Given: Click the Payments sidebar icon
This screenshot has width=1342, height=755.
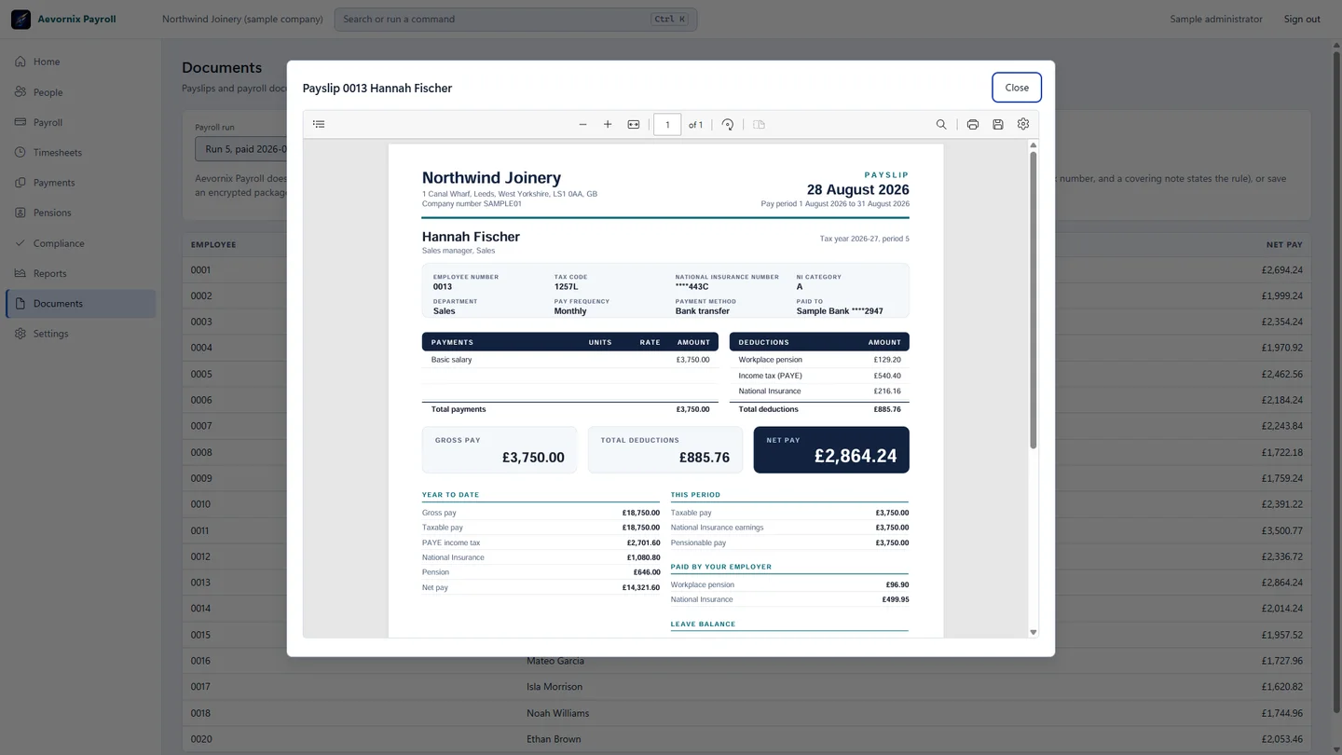Looking at the screenshot, I should [21, 183].
